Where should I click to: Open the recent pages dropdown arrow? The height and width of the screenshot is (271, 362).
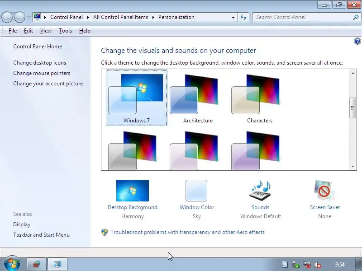29,17
